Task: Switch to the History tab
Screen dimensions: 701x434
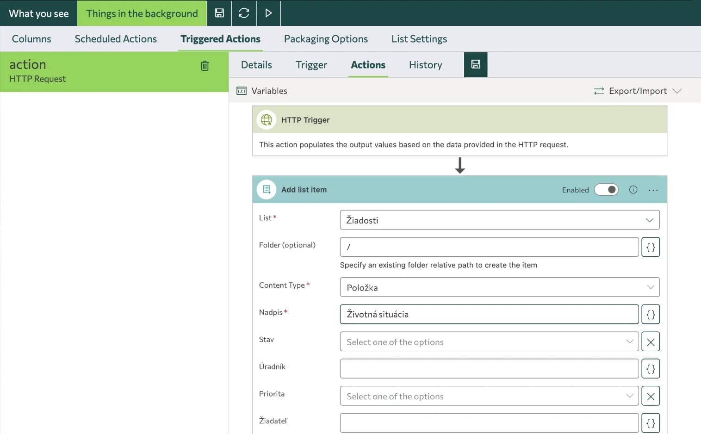Action: pos(426,65)
